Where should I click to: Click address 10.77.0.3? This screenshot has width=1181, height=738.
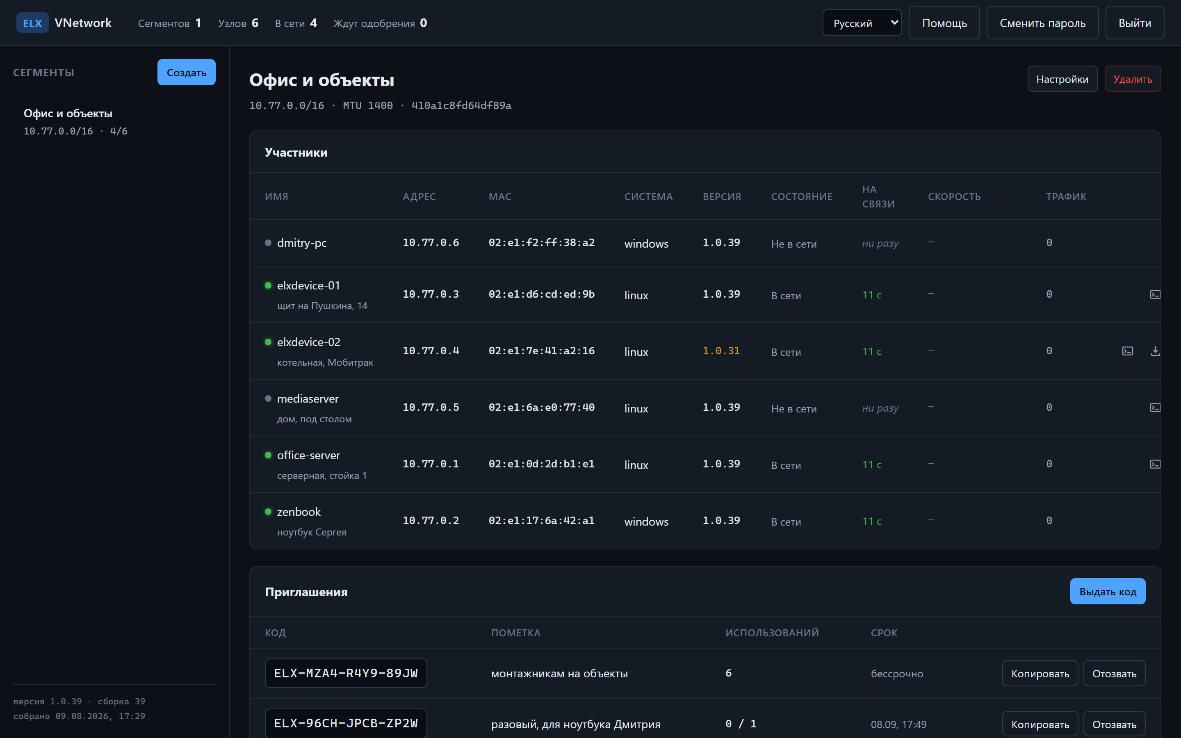[431, 294]
